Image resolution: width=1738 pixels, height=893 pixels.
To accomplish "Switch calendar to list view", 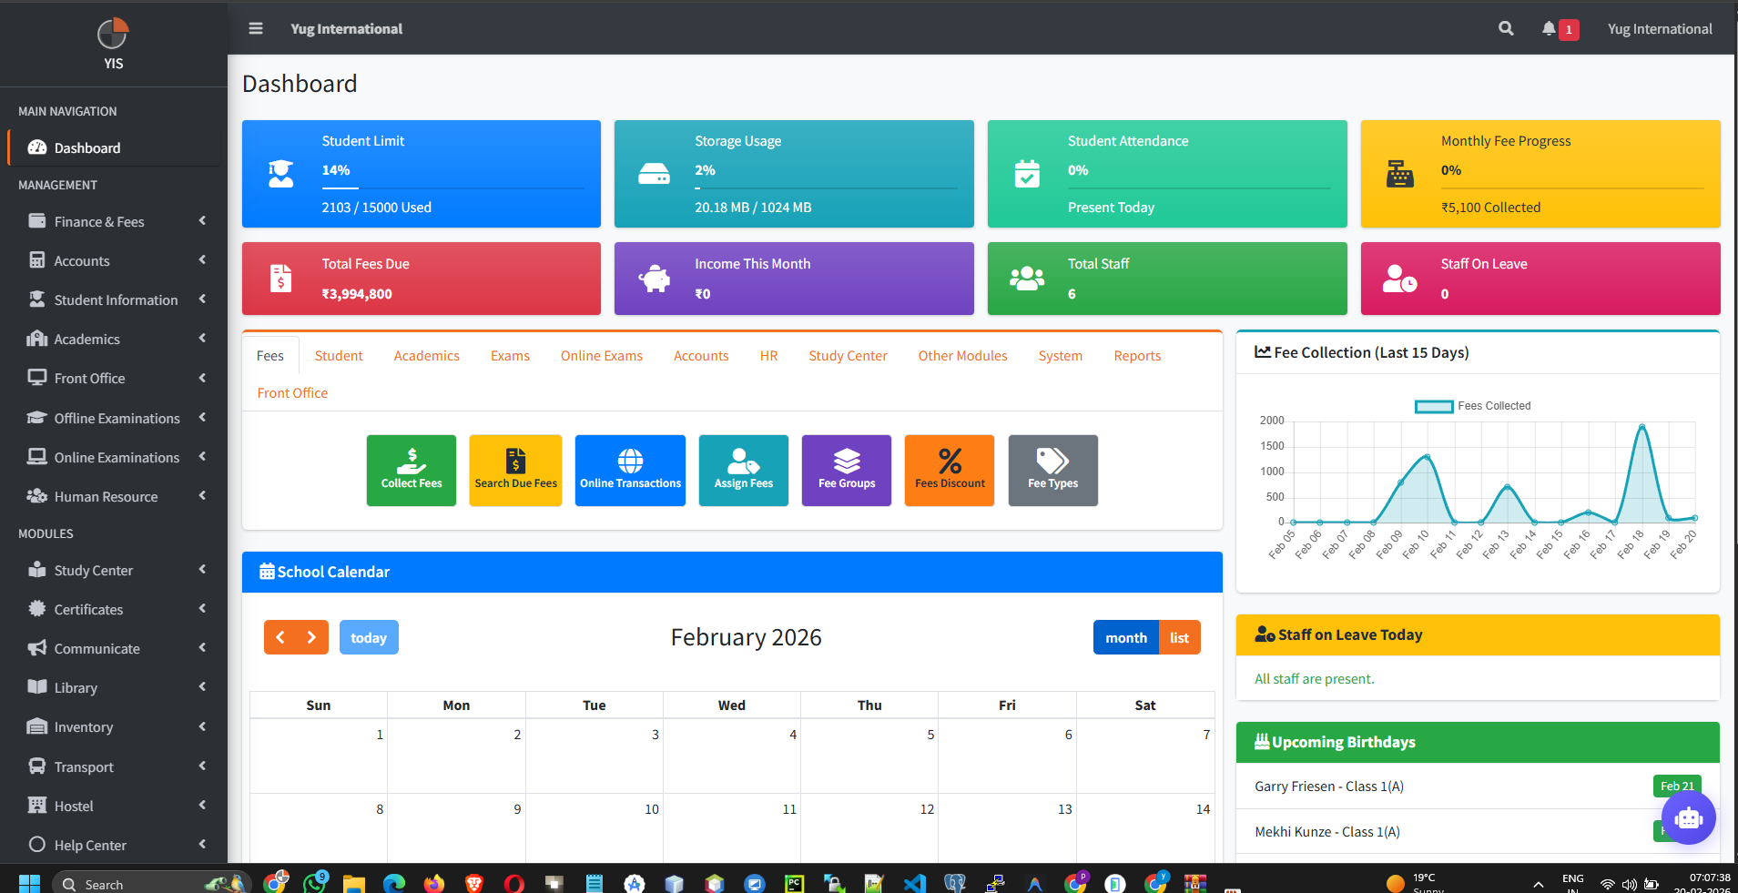I will pos(1179,637).
